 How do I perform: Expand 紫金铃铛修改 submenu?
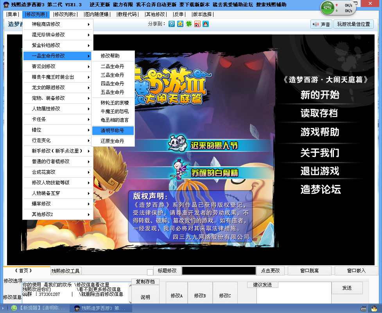coord(58,45)
